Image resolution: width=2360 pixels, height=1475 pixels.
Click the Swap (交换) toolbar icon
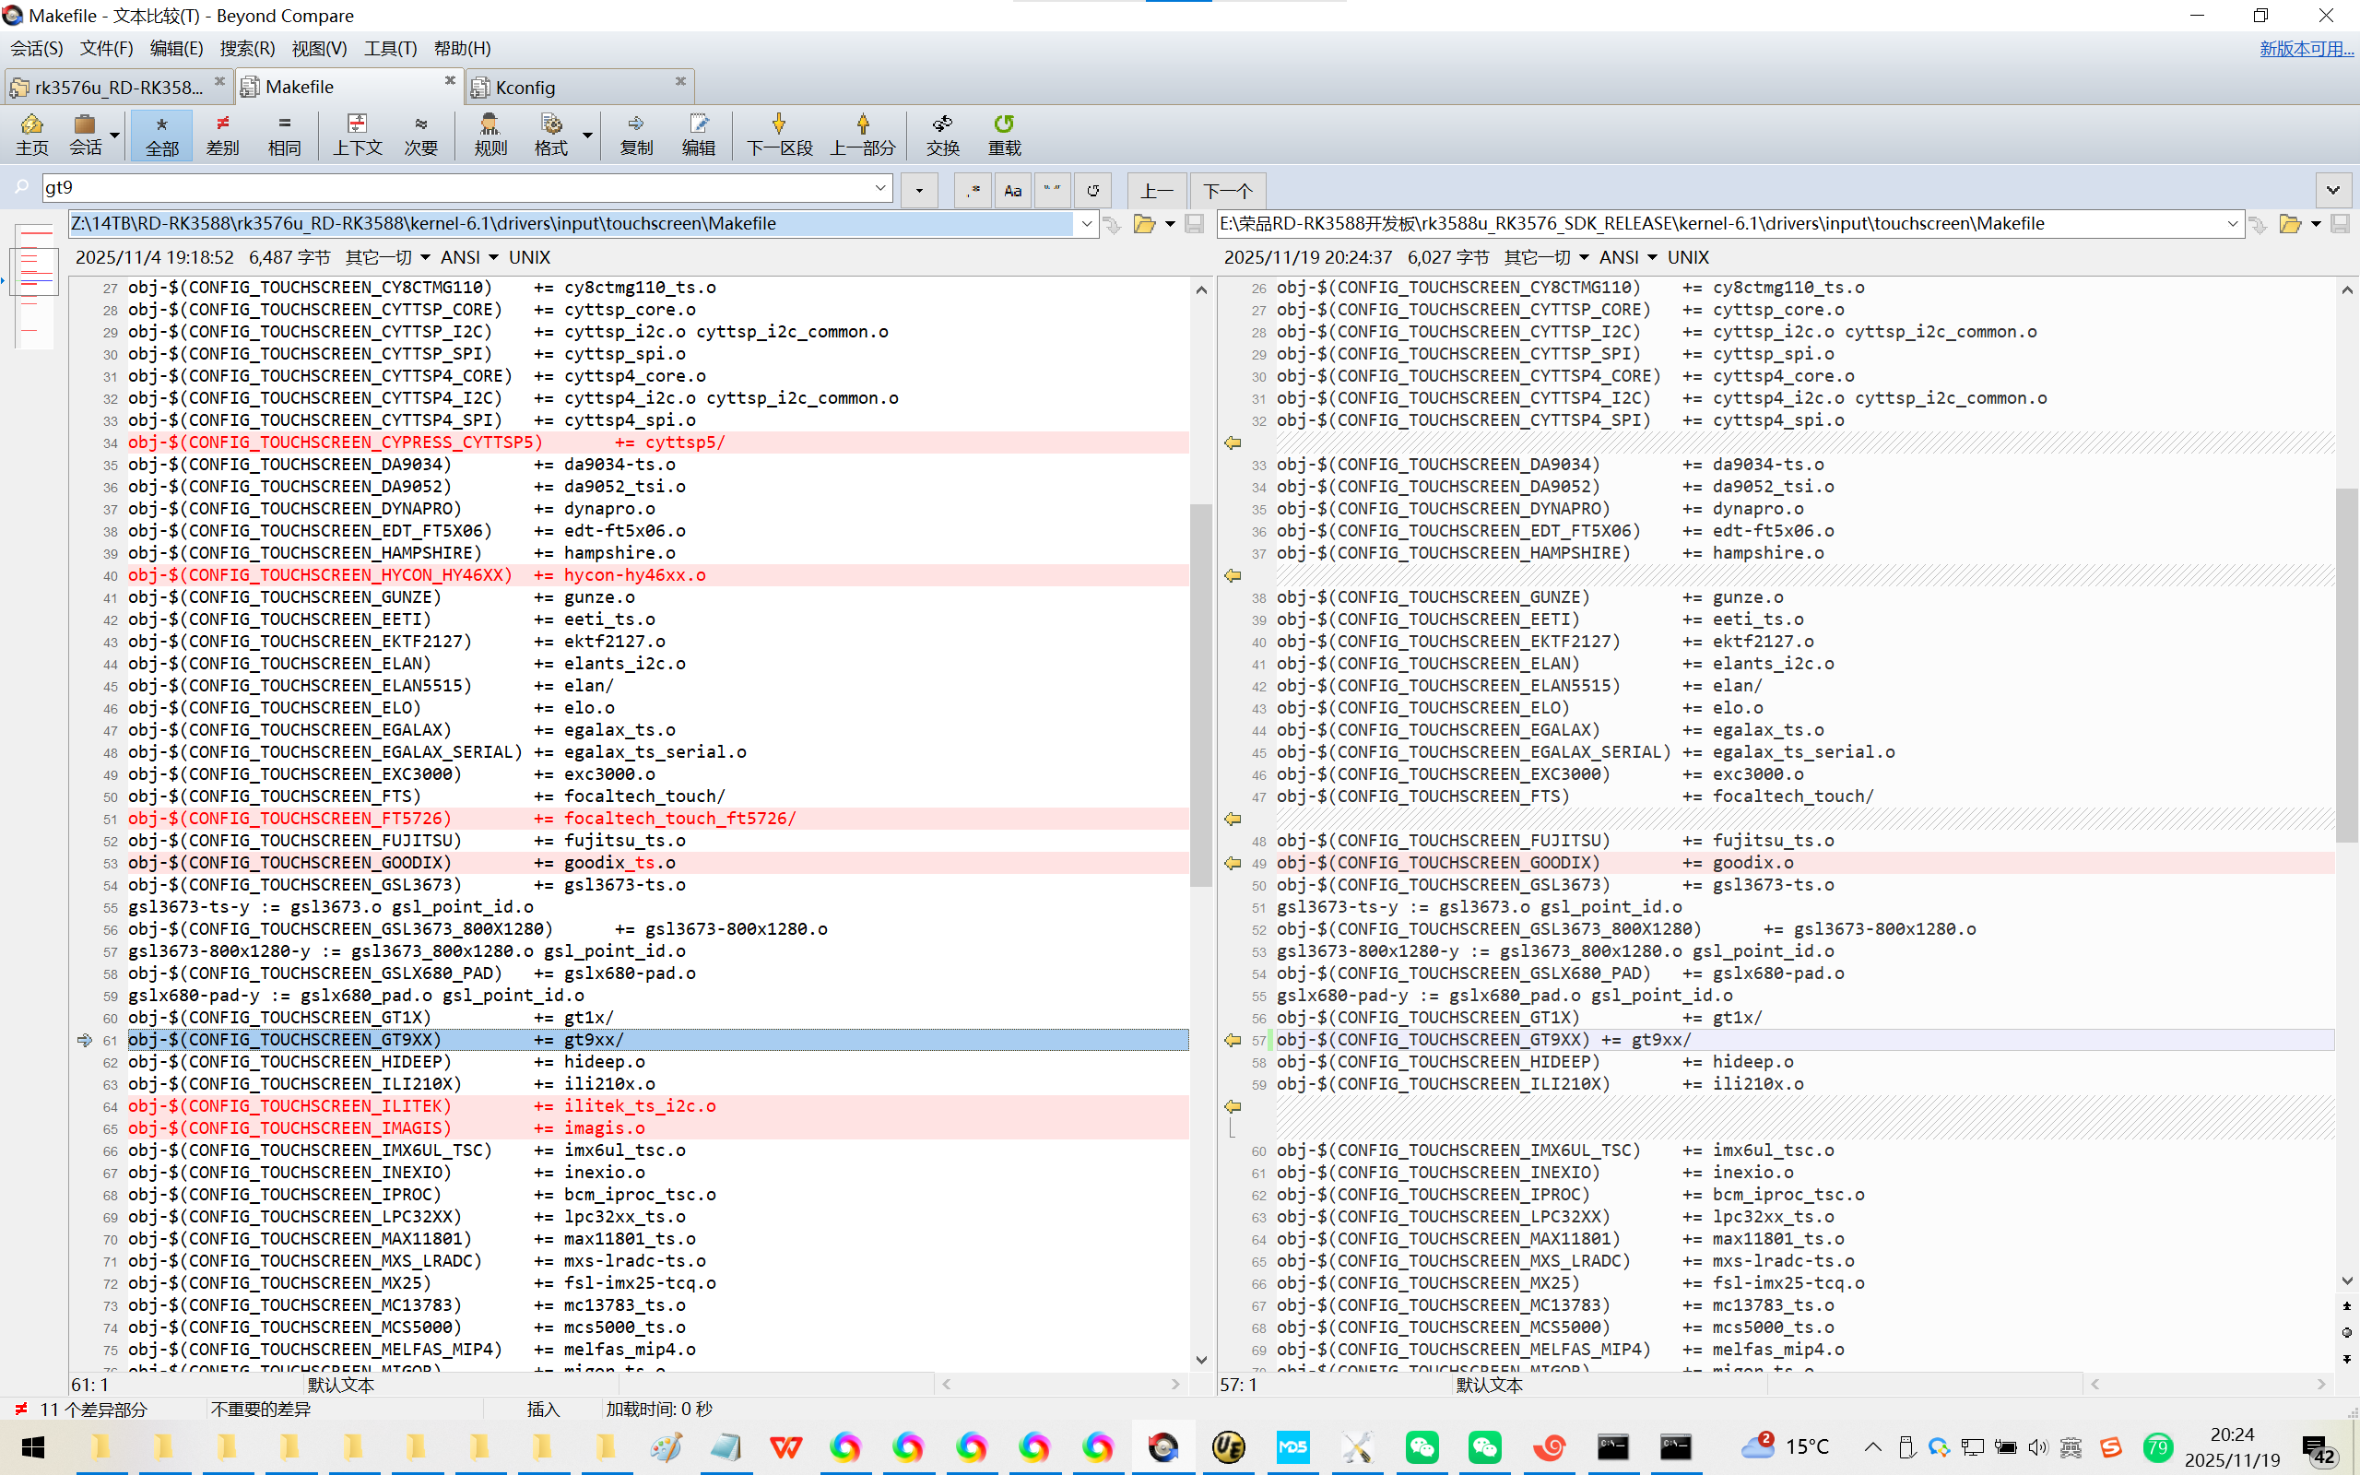coord(942,134)
